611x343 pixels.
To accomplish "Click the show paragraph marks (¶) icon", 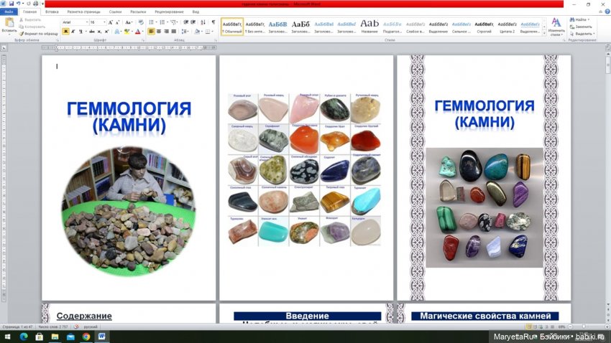I will point(213,22).
